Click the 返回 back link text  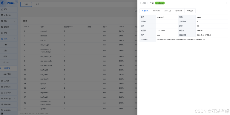pyautogui.click(x=144, y=3)
